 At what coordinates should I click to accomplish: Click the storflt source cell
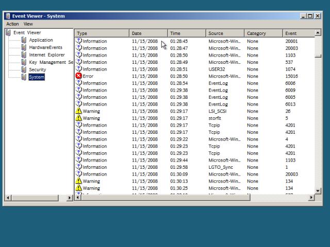pyautogui.click(x=214, y=118)
